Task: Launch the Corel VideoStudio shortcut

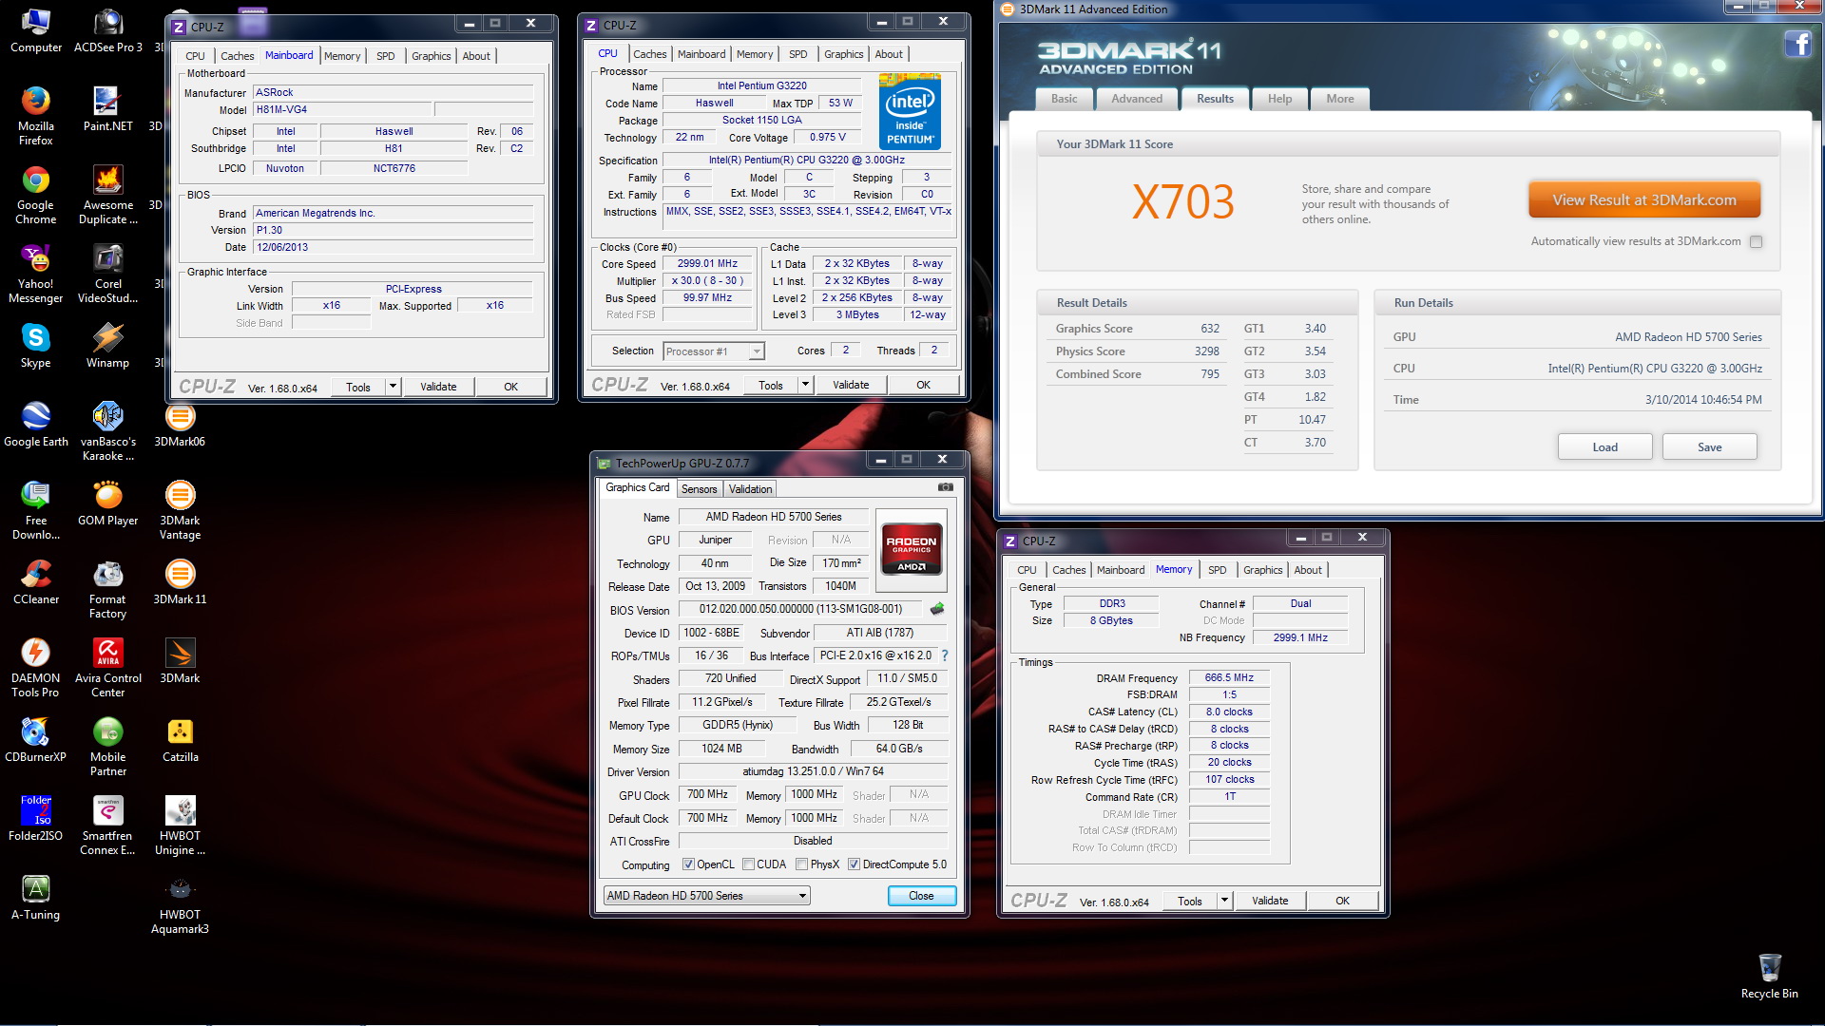Action: click(107, 274)
